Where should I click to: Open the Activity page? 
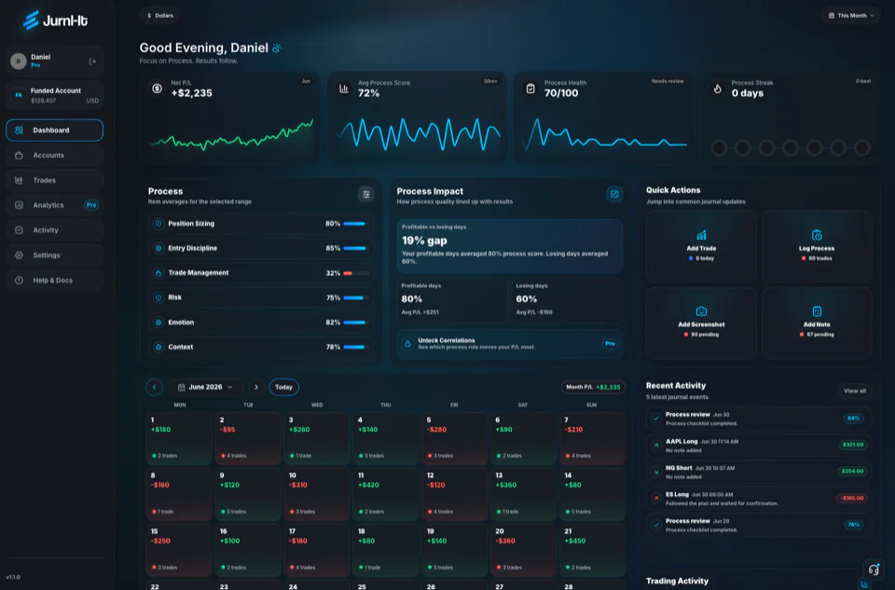point(55,230)
